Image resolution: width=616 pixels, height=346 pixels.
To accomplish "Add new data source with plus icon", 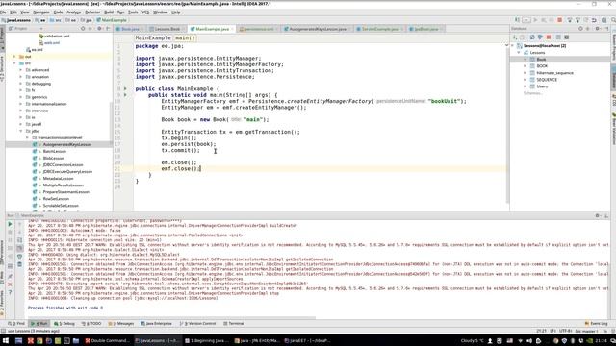I will (514, 37).
